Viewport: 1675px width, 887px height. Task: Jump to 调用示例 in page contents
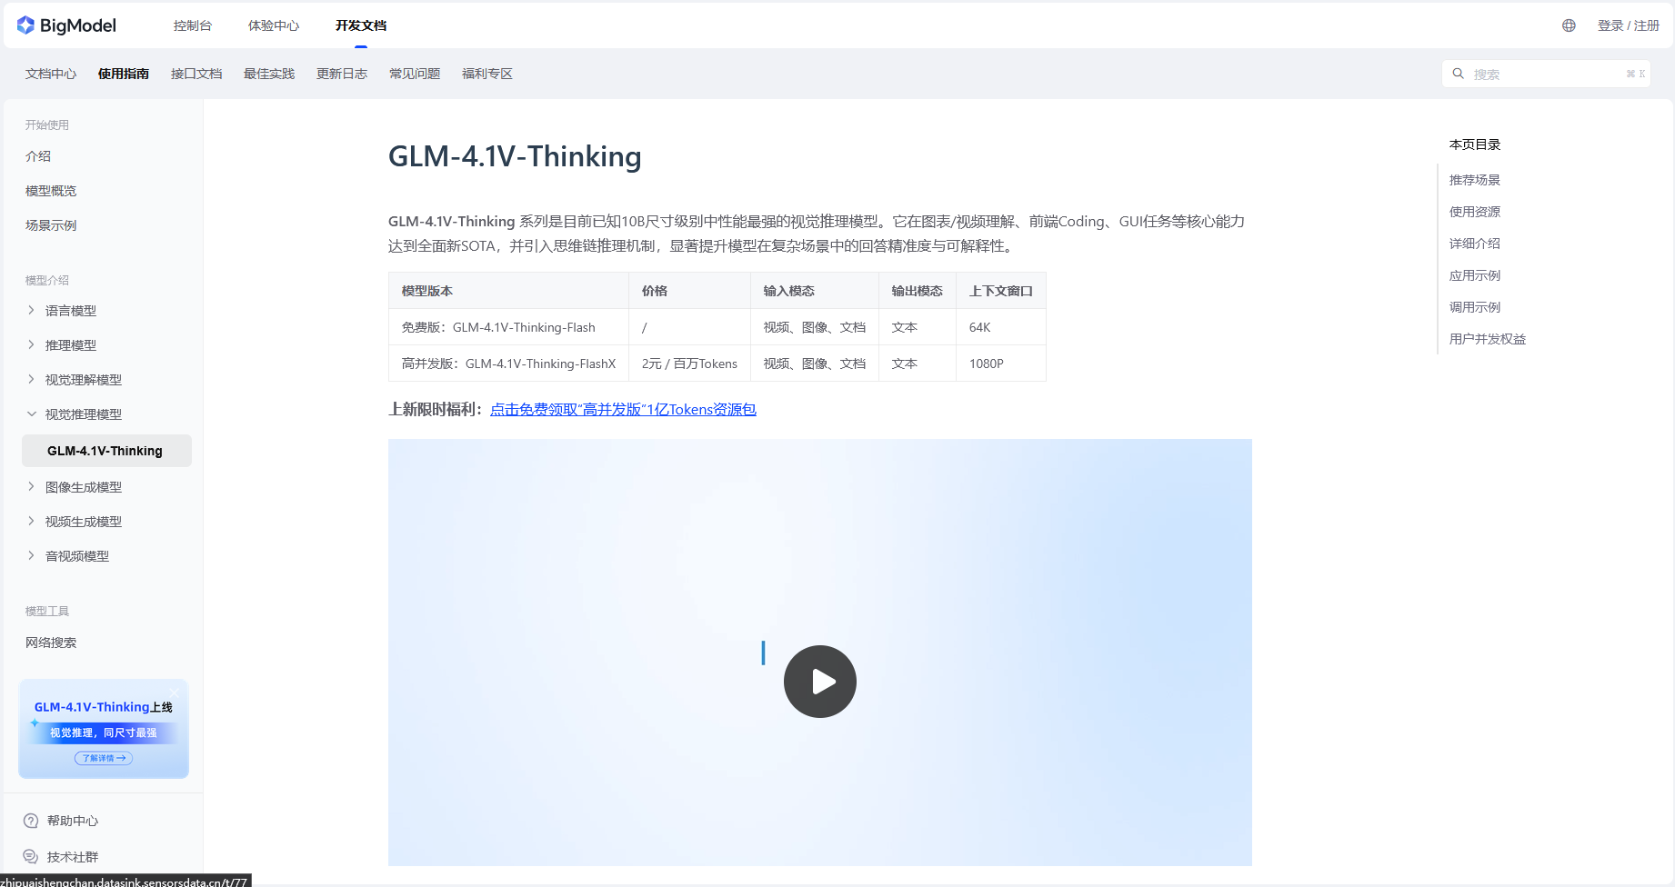[x=1475, y=307]
